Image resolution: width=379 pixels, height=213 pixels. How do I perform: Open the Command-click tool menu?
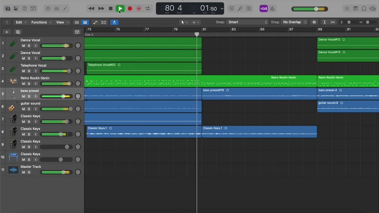coord(196,22)
